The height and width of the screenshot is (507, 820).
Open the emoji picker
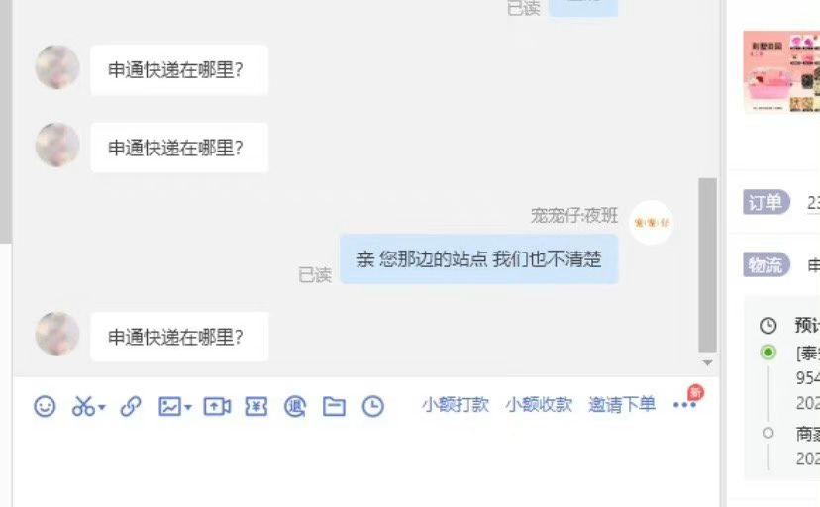pos(45,406)
